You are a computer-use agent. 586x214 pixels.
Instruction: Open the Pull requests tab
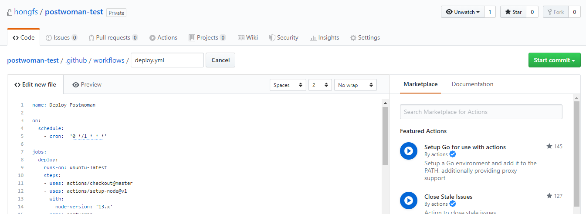coord(113,37)
